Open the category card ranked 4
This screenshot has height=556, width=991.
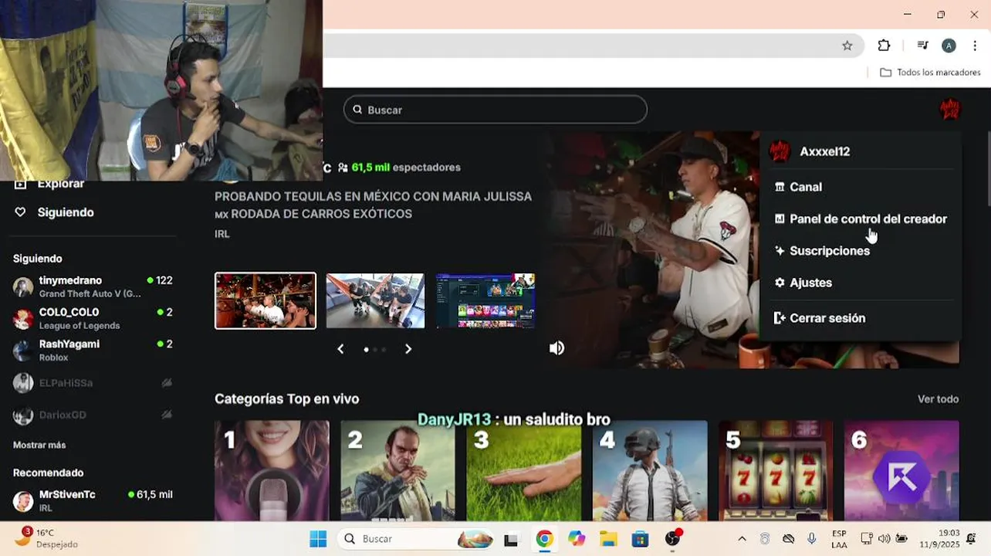point(650,470)
